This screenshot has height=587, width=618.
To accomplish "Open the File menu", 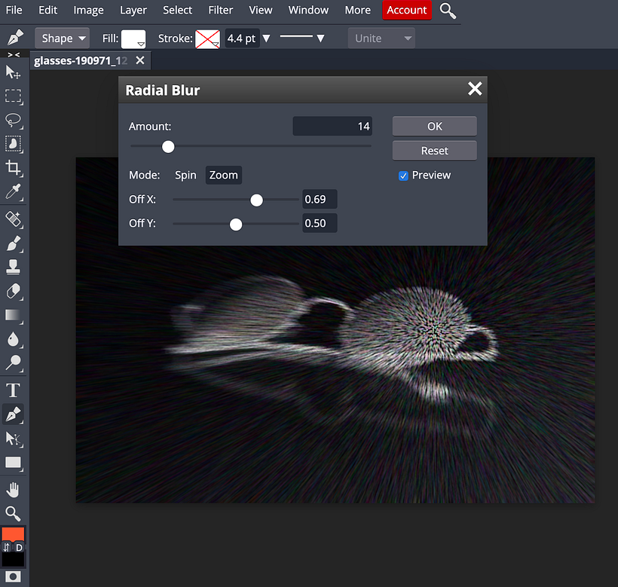I will tap(14, 10).
